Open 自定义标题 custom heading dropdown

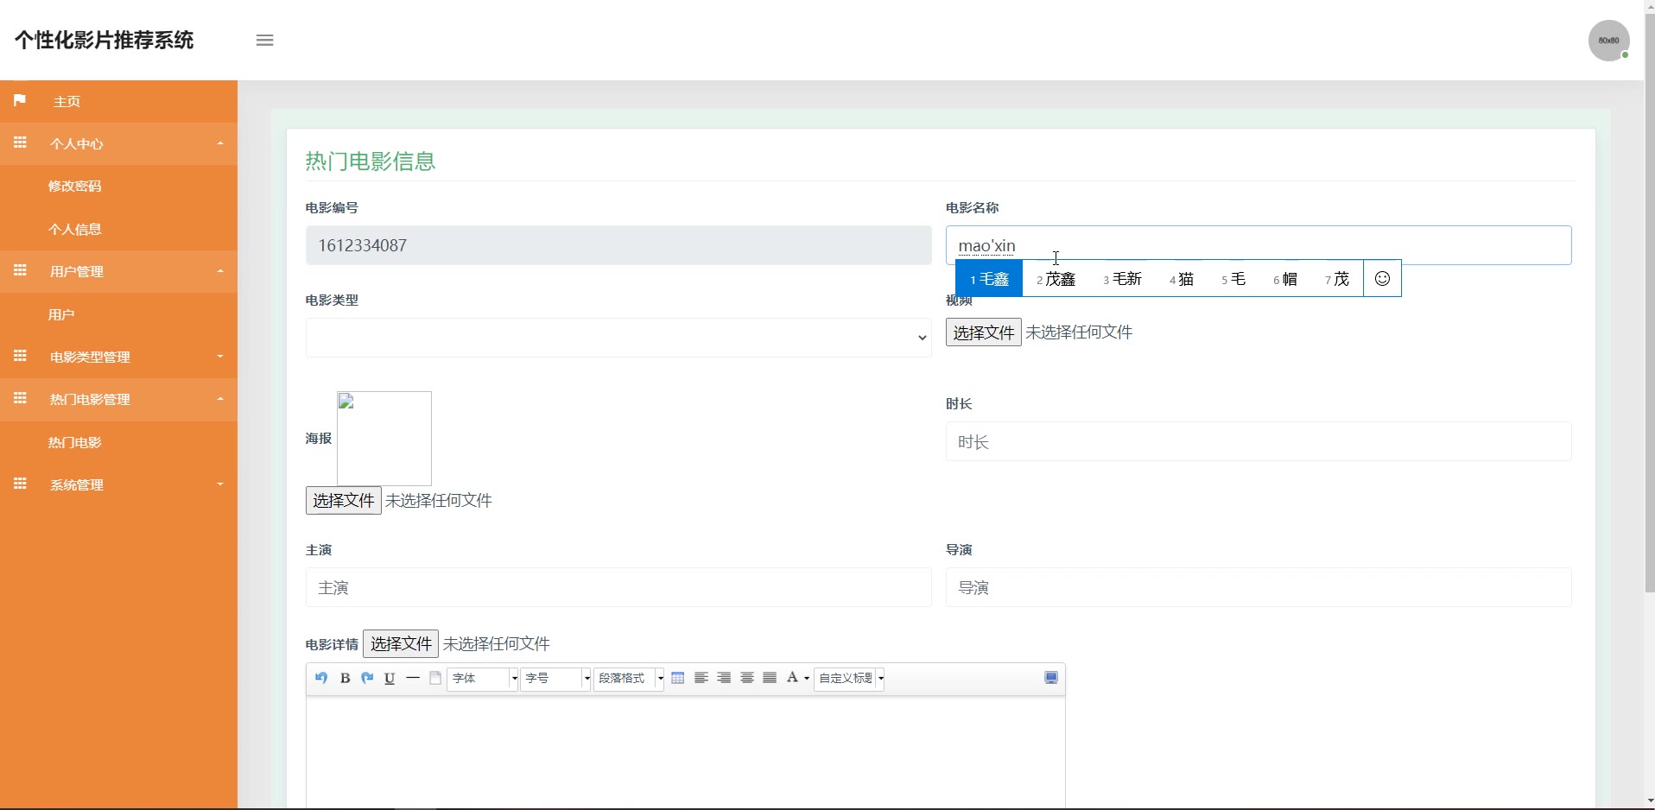pos(850,678)
